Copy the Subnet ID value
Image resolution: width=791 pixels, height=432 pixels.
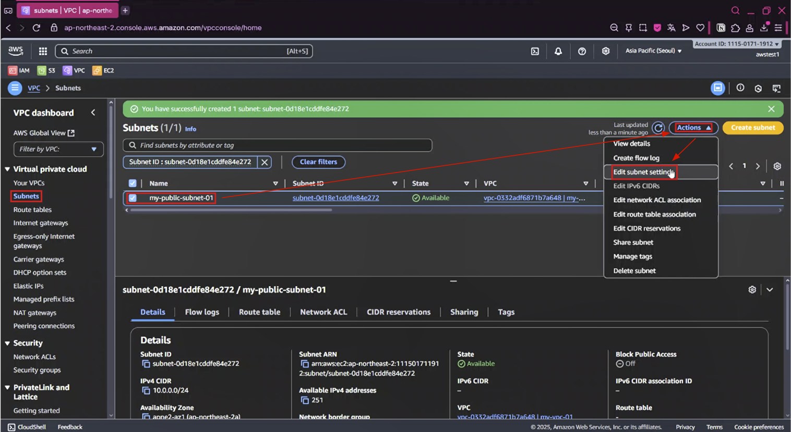[146, 364]
